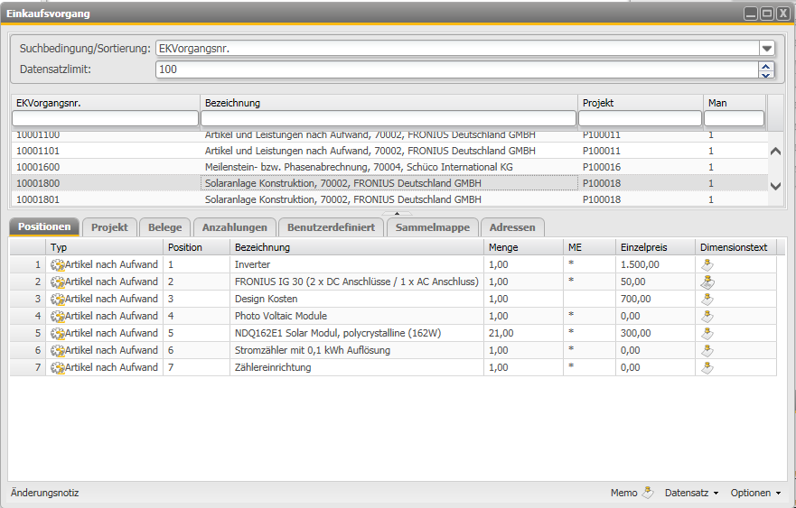Increase Datensatzlimit with up arrow
The height and width of the screenshot is (508, 796).
click(x=766, y=66)
